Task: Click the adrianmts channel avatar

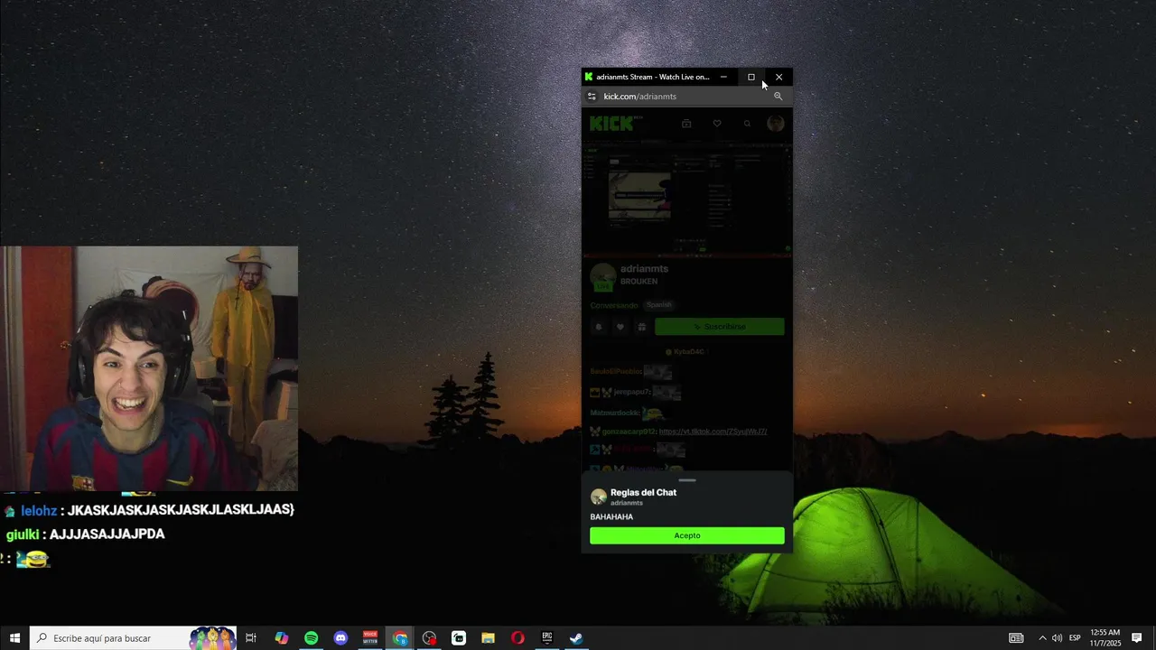Action: click(x=602, y=276)
